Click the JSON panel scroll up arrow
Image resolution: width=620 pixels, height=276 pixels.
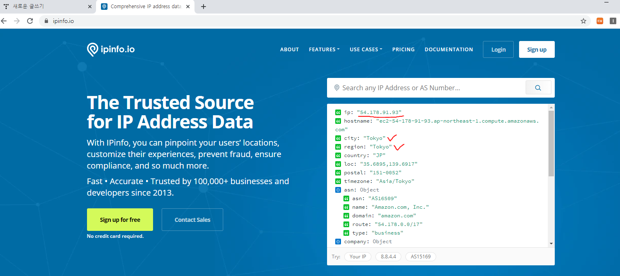551,107
